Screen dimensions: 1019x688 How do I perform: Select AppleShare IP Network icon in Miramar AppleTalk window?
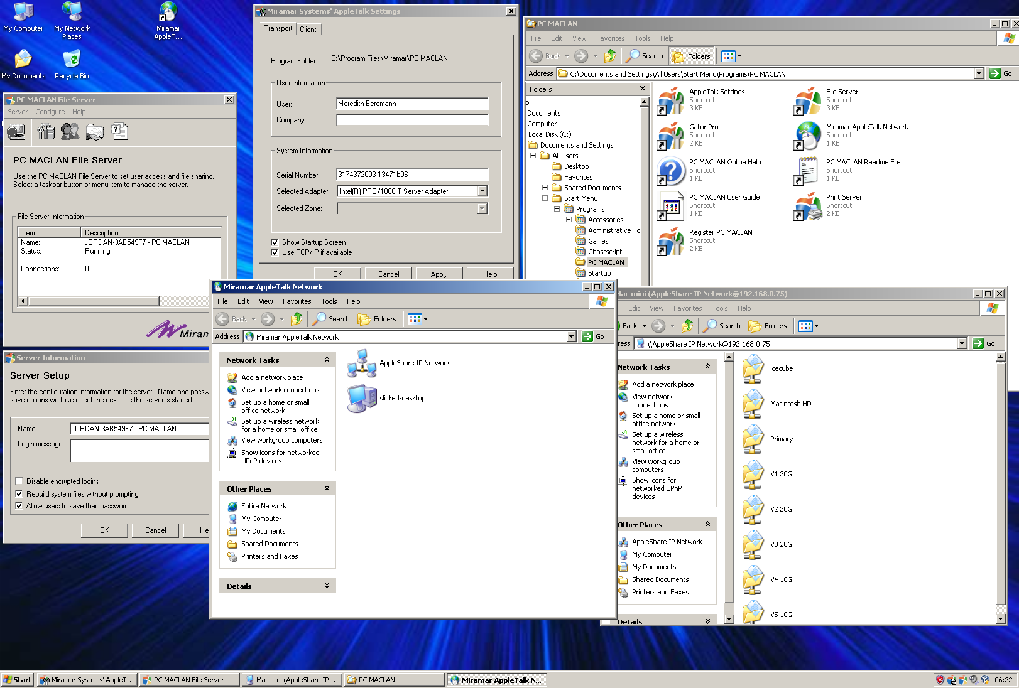tap(362, 363)
